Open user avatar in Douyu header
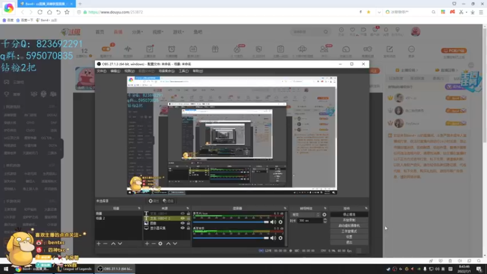487x274 pixels. point(416,32)
